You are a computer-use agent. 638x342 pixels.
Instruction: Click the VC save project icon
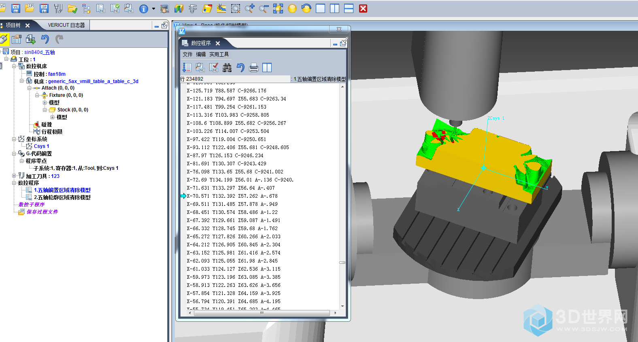click(x=16, y=8)
